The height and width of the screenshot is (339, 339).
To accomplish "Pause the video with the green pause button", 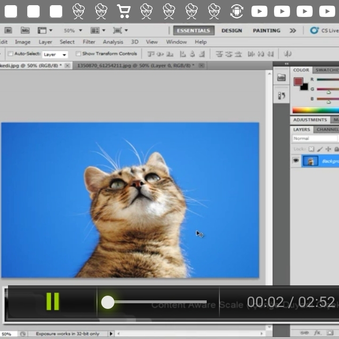I will pyautogui.click(x=53, y=301).
